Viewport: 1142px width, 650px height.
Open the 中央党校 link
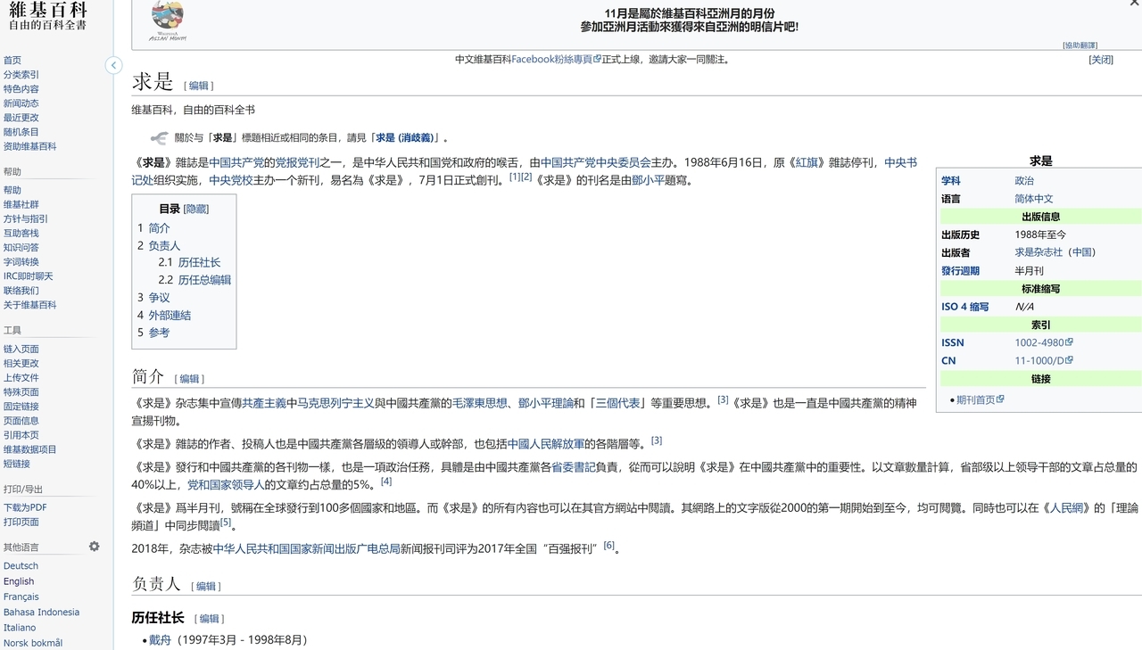(231, 180)
